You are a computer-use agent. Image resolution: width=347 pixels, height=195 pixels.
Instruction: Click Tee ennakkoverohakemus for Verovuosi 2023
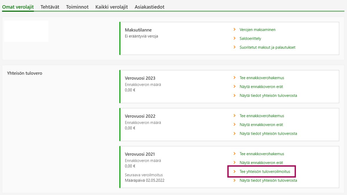pos(262,78)
